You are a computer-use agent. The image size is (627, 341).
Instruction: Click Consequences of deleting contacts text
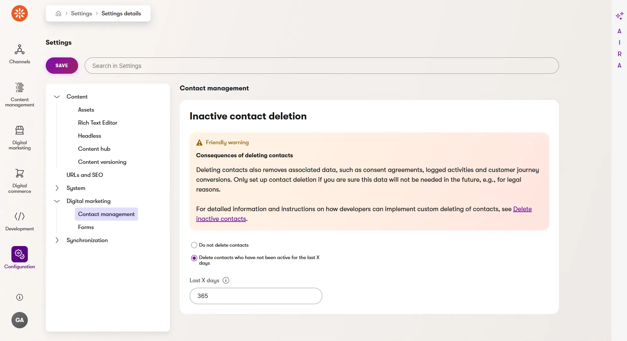(x=245, y=155)
